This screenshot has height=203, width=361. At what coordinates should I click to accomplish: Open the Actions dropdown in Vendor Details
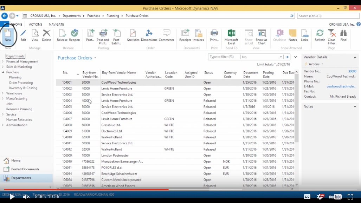[x=312, y=64]
